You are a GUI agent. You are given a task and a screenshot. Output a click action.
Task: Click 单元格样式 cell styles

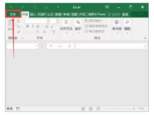[96, 31]
